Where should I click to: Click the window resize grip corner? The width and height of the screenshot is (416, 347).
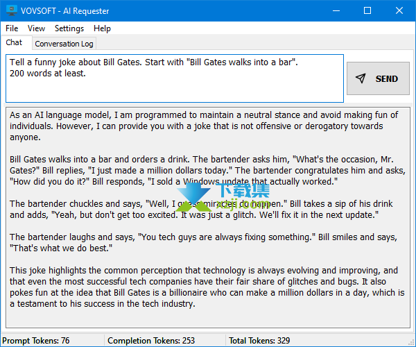tap(412, 343)
